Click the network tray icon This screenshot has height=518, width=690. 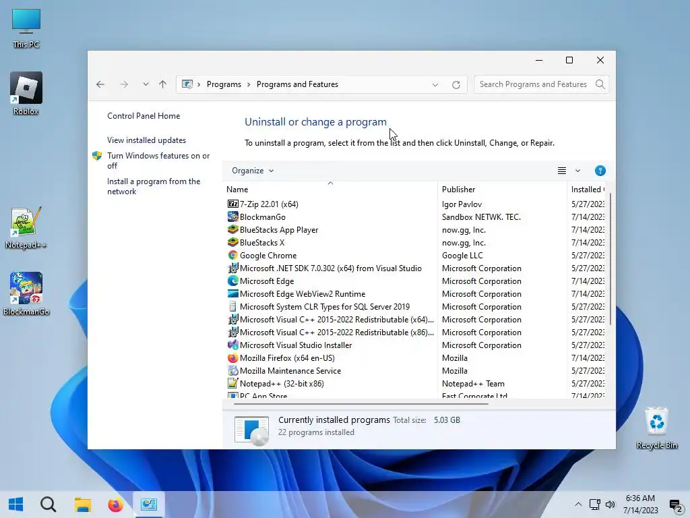pyautogui.click(x=595, y=505)
